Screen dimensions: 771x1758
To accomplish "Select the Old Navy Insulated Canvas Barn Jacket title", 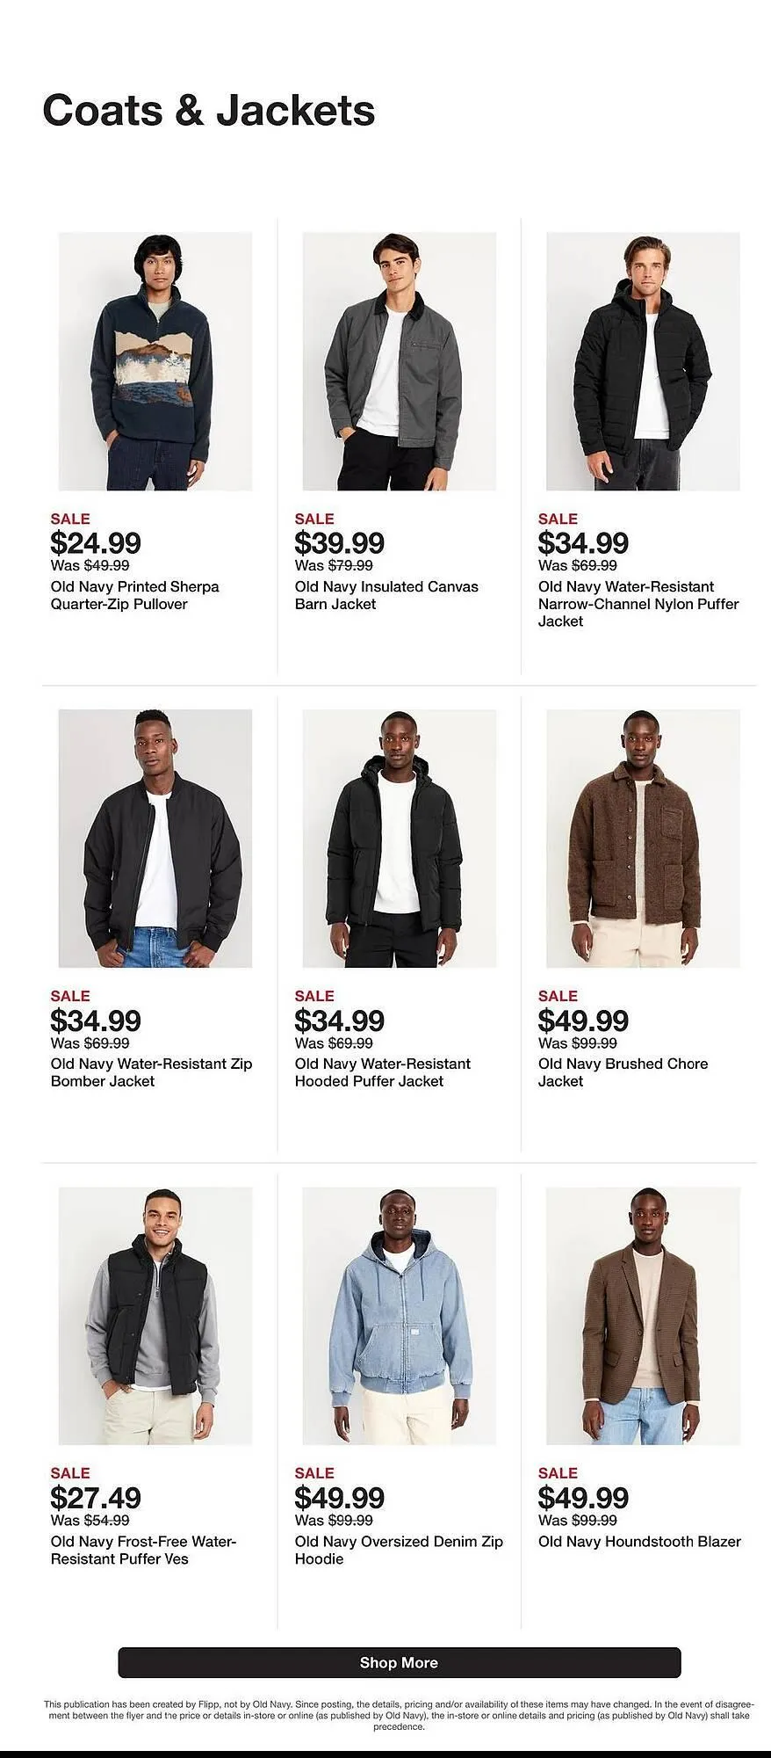I will click(386, 595).
